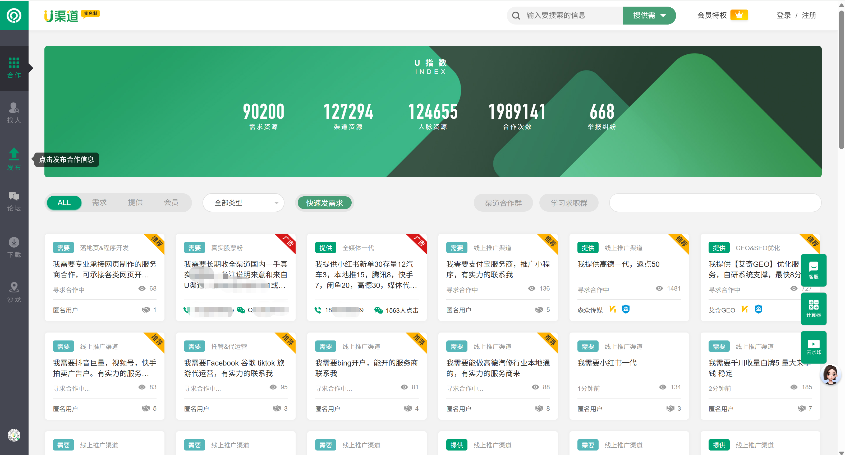Launch the 计算器 floating tool
The image size is (845, 455).
click(x=813, y=308)
